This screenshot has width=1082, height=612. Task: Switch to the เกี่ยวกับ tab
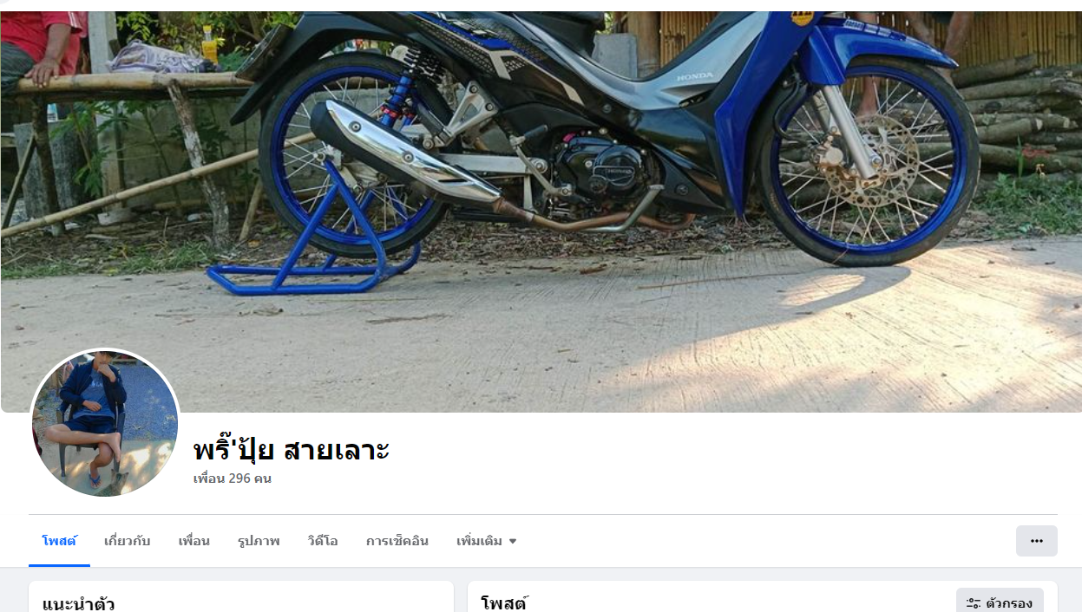click(128, 541)
